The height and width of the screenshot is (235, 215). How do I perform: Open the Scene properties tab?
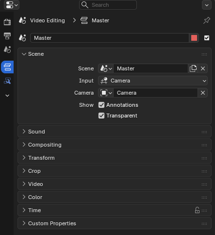pyautogui.click(x=7, y=50)
